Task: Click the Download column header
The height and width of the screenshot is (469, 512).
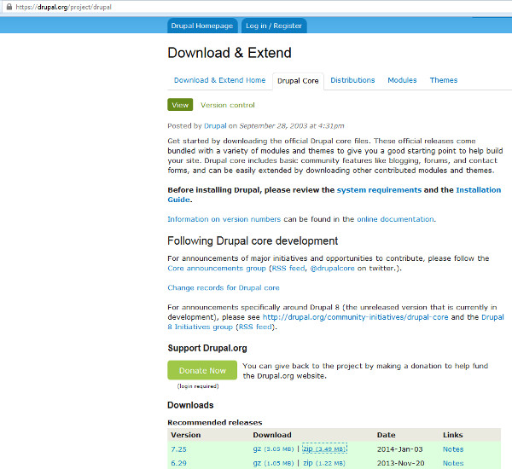Action: (x=272, y=435)
